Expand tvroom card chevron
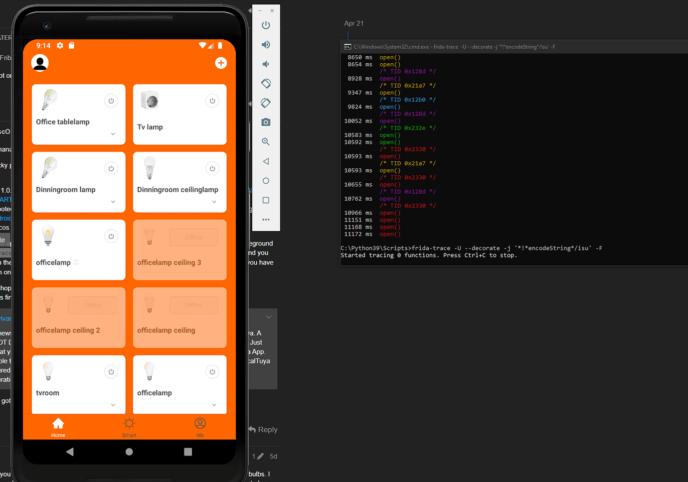688x482 pixels. [113, 405]
